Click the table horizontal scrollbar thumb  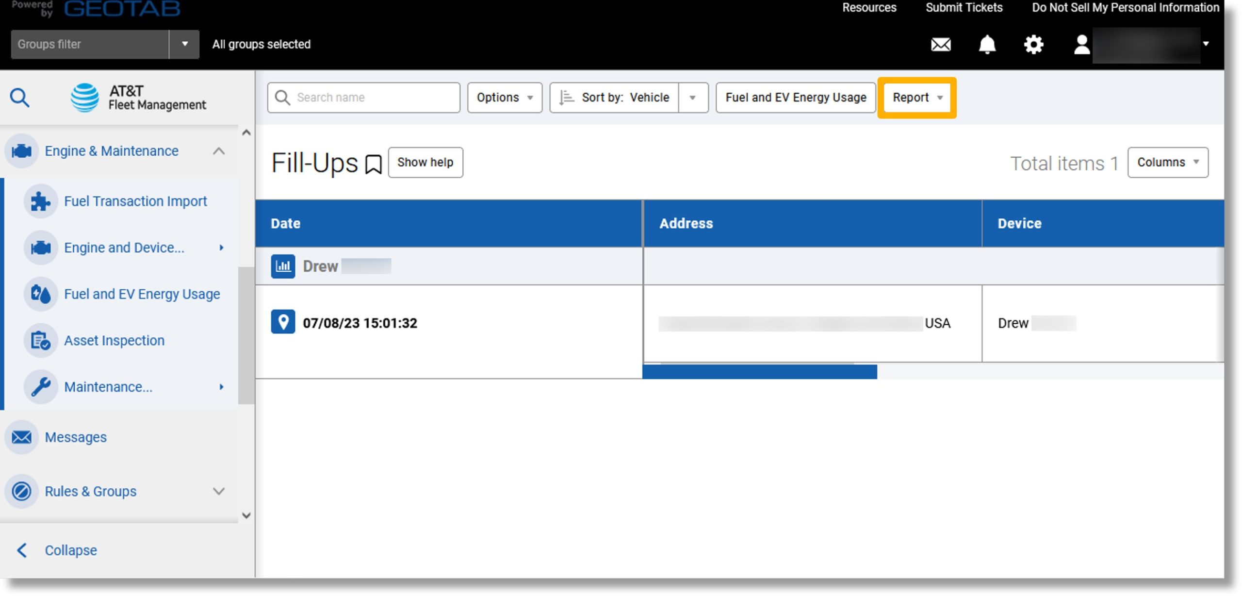[x=760, y=372]
